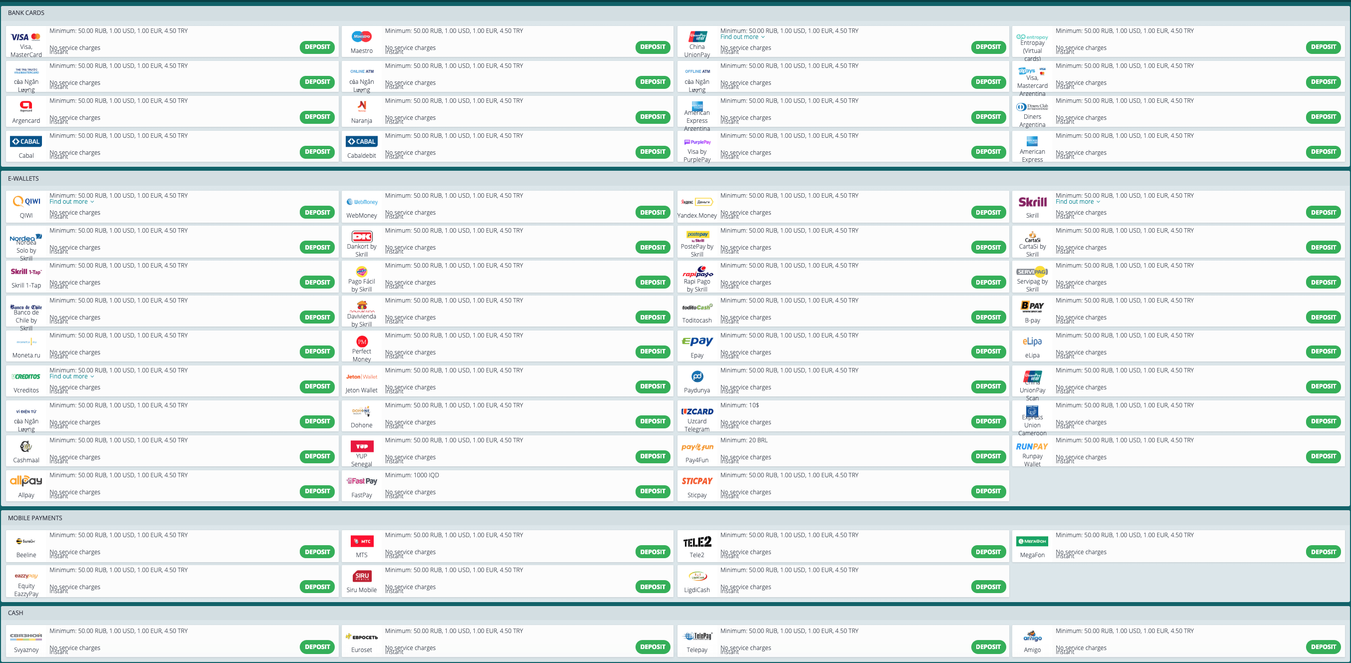This screenshot has width=1351, height=663.
Task: Click DEPOSIT for Cashmaal
Action: (317, 456)
